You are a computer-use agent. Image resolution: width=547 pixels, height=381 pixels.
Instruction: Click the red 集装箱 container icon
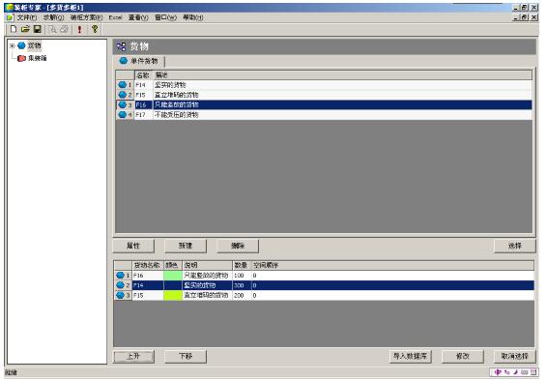point(21,58)
